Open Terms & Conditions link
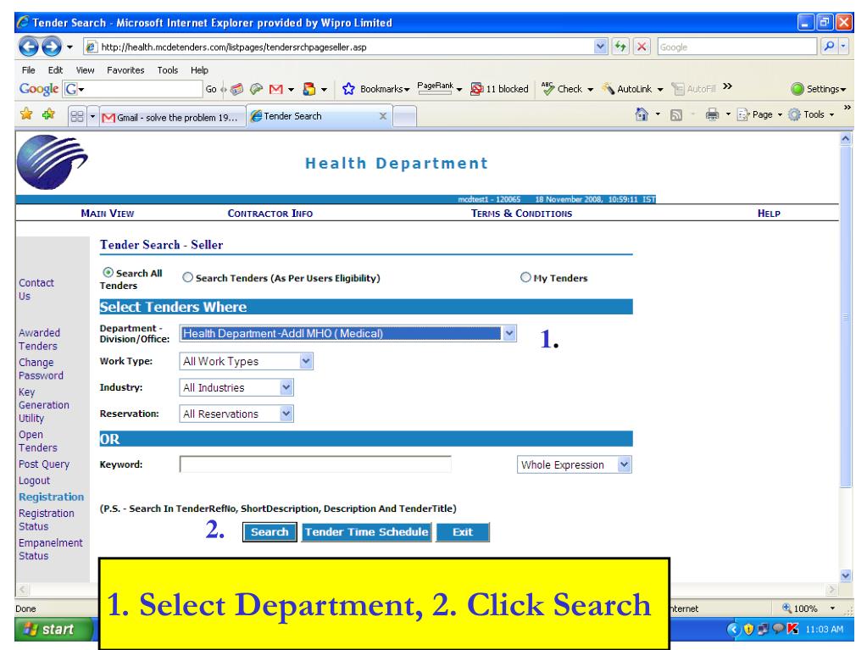Image resolution: width=867 pixels, height=650 pixels. 521,214
